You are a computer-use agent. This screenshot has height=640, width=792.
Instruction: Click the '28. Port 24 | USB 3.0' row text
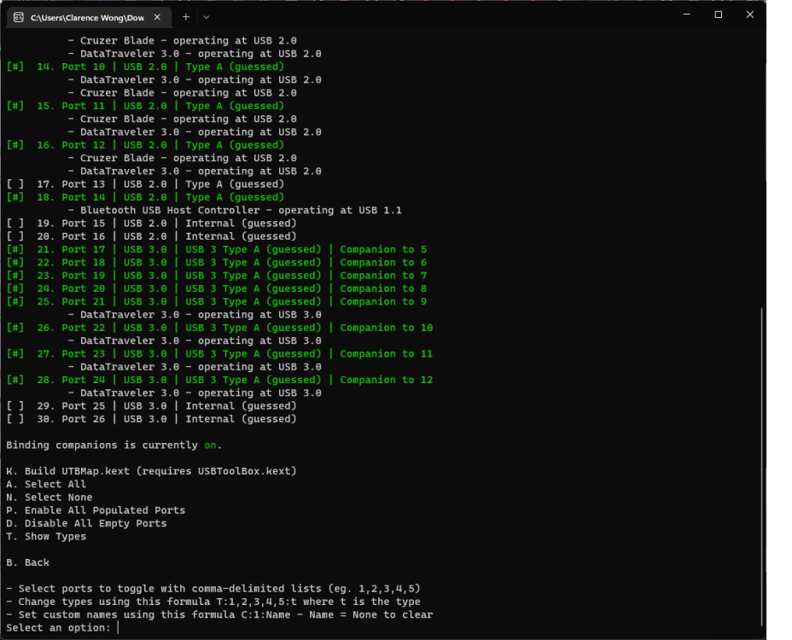(219, 380)
